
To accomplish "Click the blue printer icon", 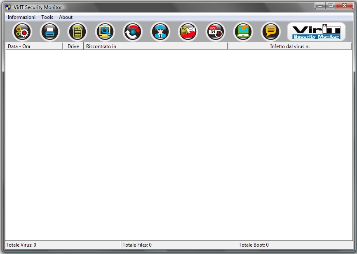I will [49, 32].
